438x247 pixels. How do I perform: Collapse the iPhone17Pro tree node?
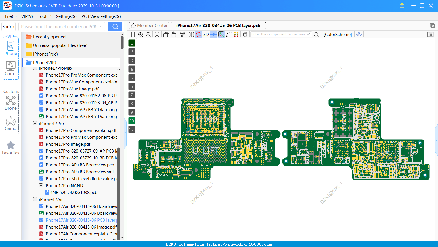point(35,124)
